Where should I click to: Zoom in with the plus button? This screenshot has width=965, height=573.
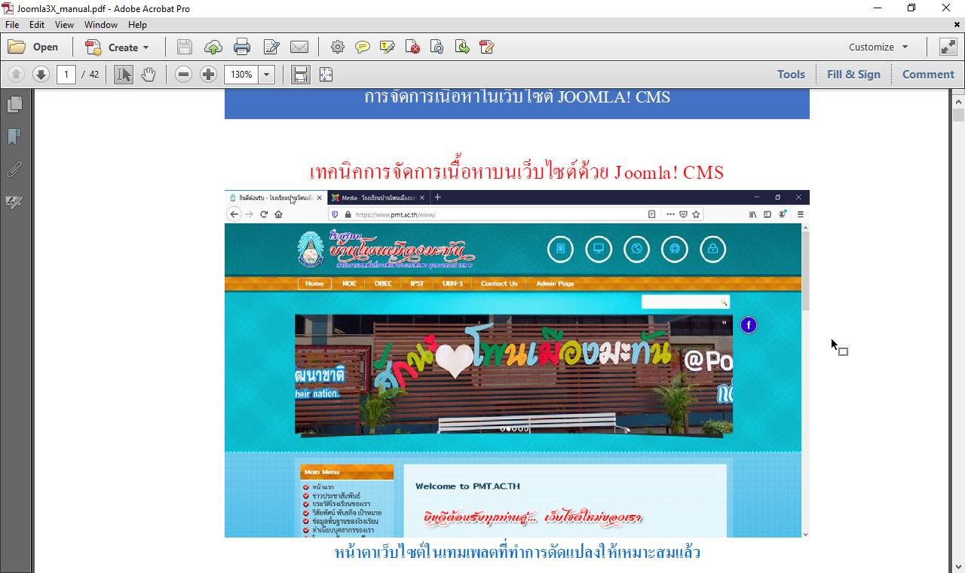(208, 74)
